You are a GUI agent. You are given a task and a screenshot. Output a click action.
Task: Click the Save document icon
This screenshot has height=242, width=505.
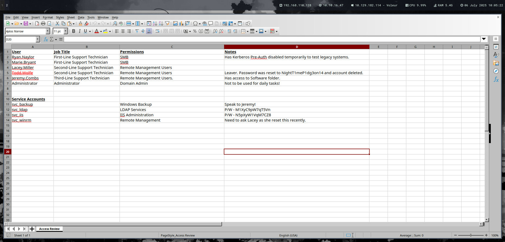[26, 23]
